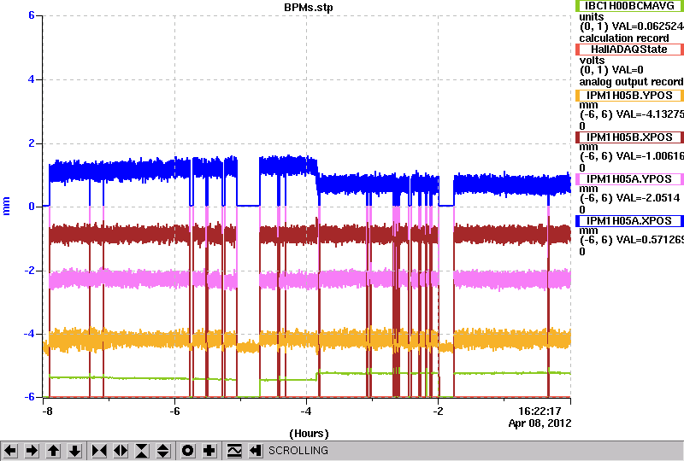Click the circle auto-scale icon
Image resolution: width=684 pixels, height=461 pixels.
[188, 451]
